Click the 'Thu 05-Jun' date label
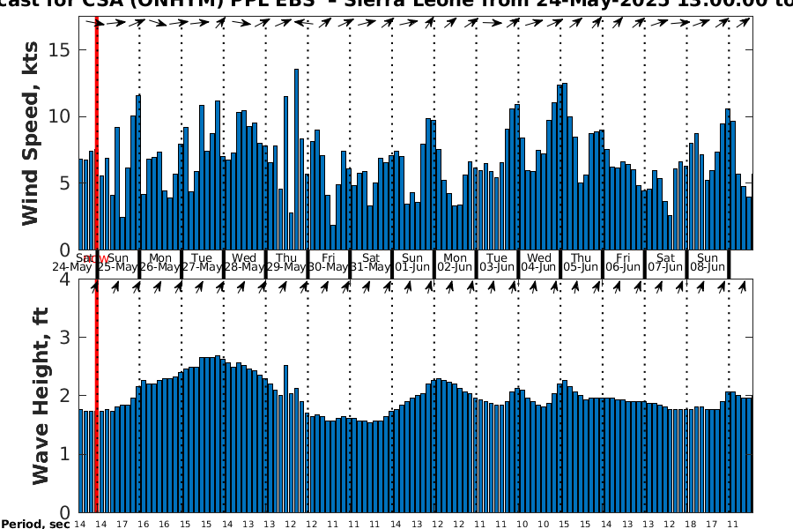Image resolution: width=793 pixels, height=529 pixels. point(582,262)
